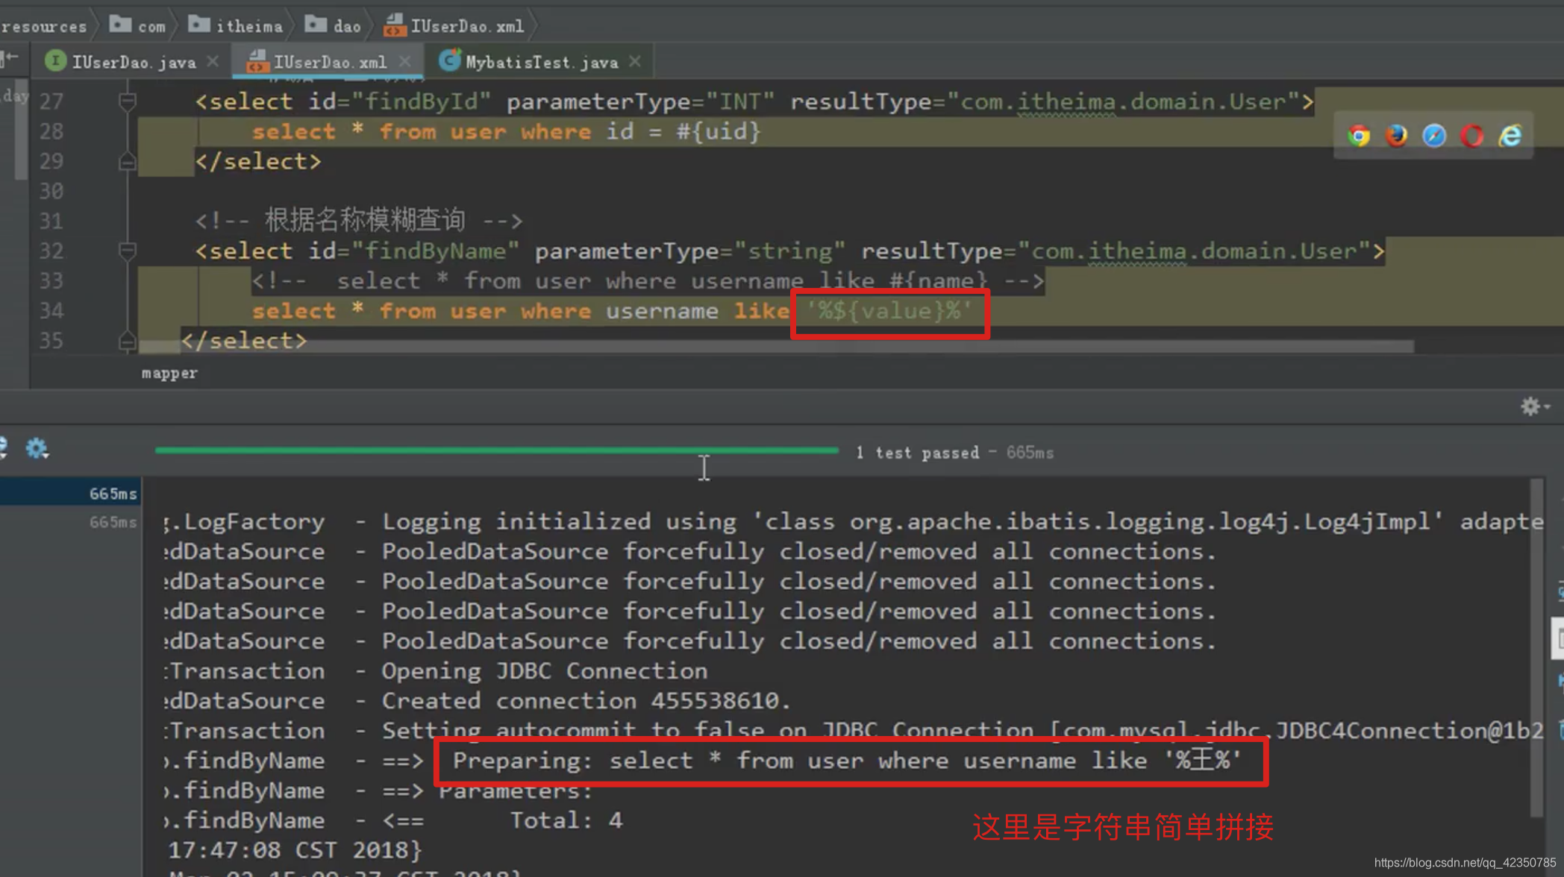Click the 'findByName' id attribute on line 32
This screenshot has height=877, width=1564.
click(x=435, y=251)
